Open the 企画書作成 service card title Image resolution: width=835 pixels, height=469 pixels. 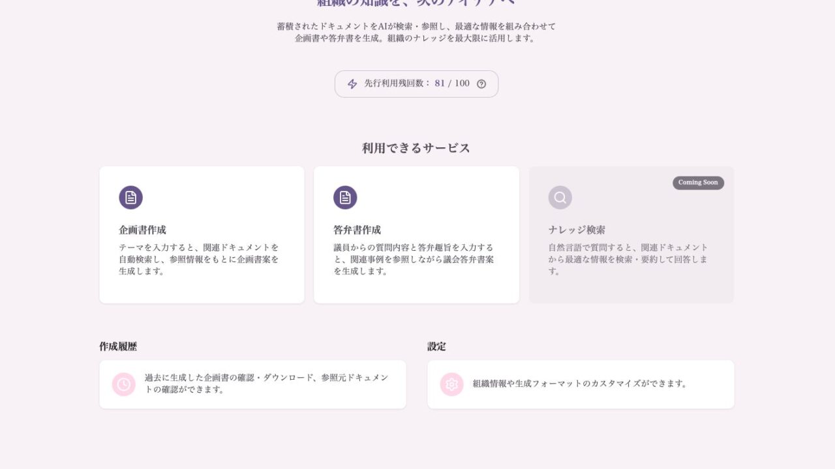pos(142,230)
